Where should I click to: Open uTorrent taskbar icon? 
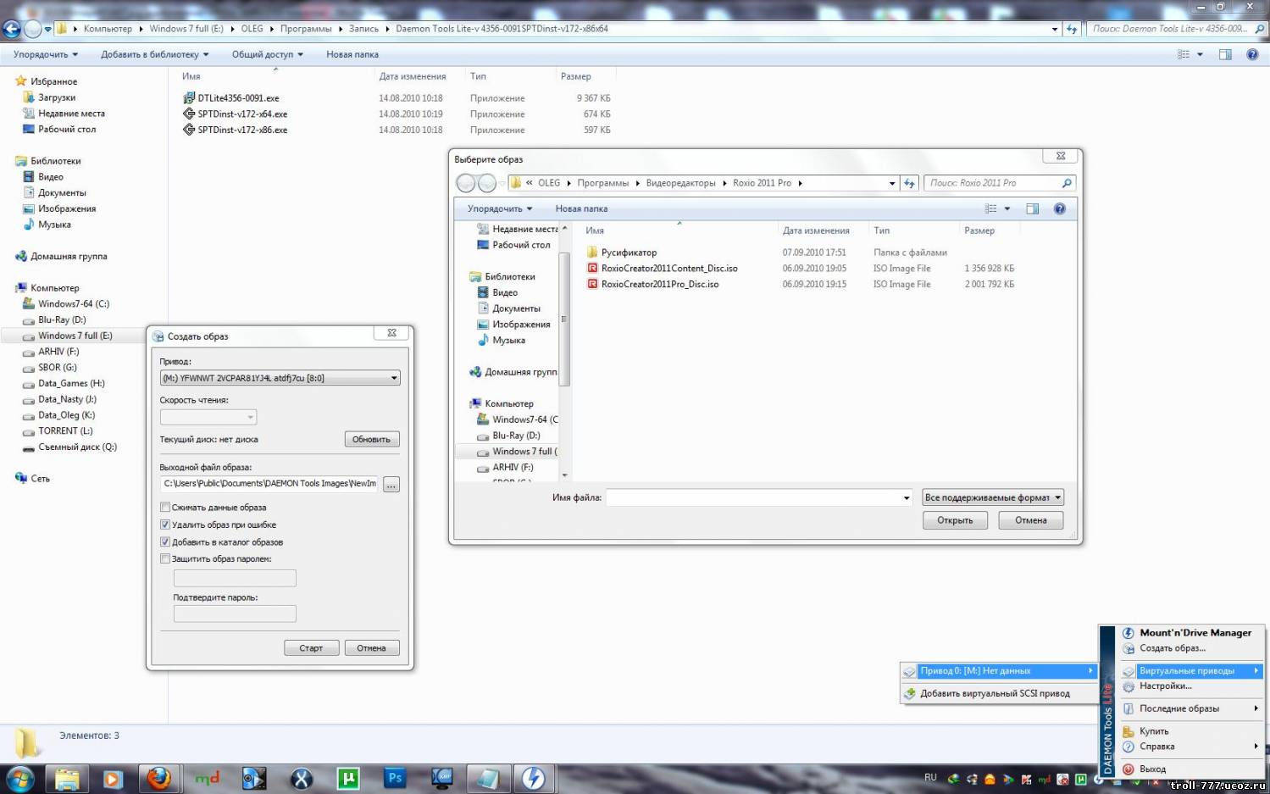coord(348,778)
